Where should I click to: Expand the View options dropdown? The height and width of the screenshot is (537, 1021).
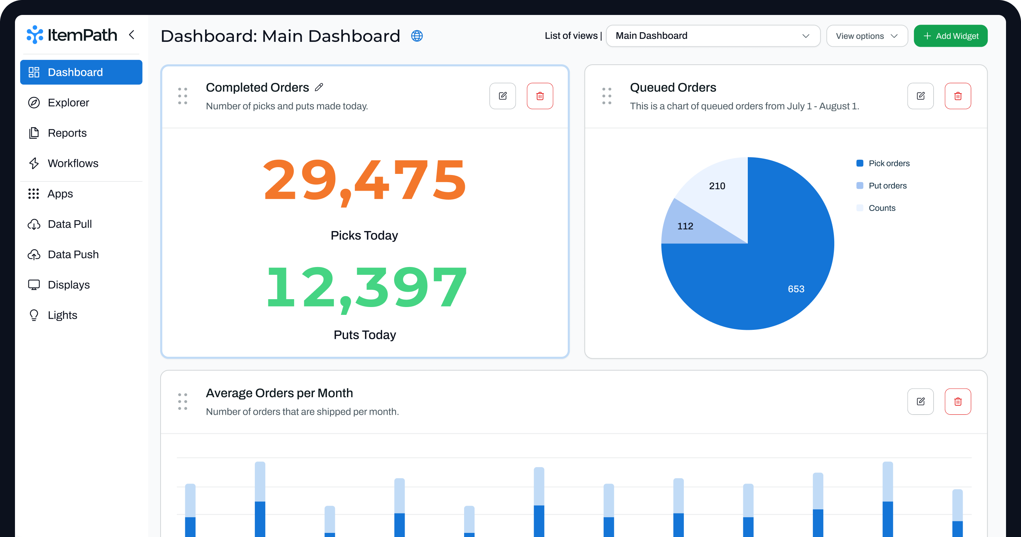867,36
